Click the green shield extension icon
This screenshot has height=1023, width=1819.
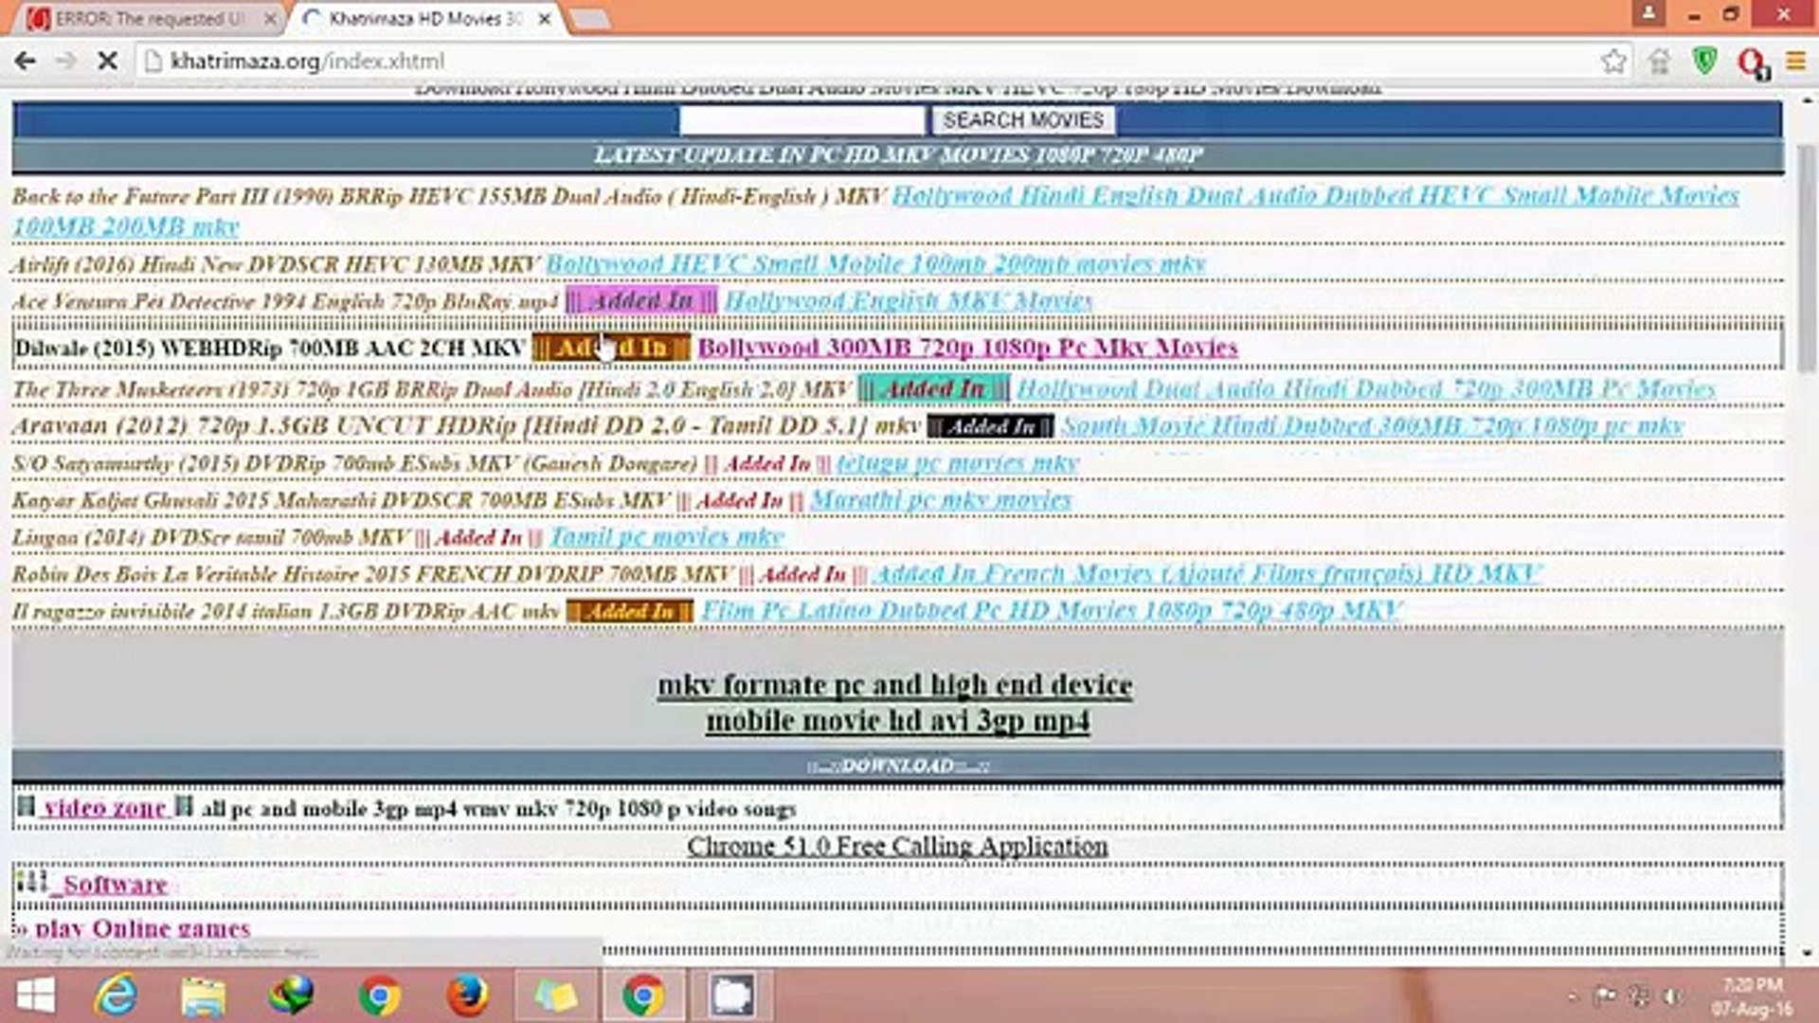coord(1705,62)
